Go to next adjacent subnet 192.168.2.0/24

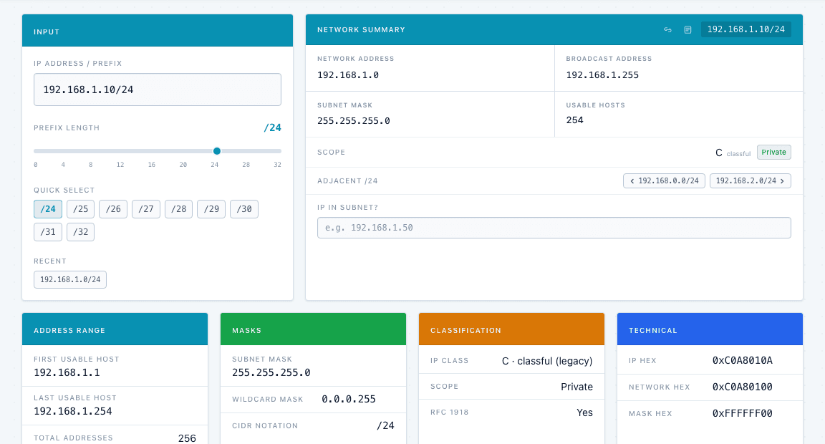[x=751, y=181]
